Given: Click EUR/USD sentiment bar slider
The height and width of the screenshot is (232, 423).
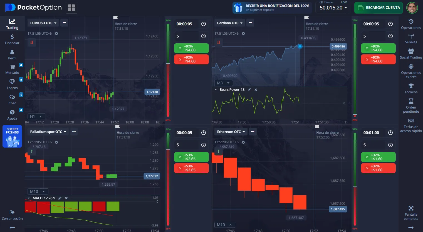Looking at the screenshot, I should pos(168,64).
